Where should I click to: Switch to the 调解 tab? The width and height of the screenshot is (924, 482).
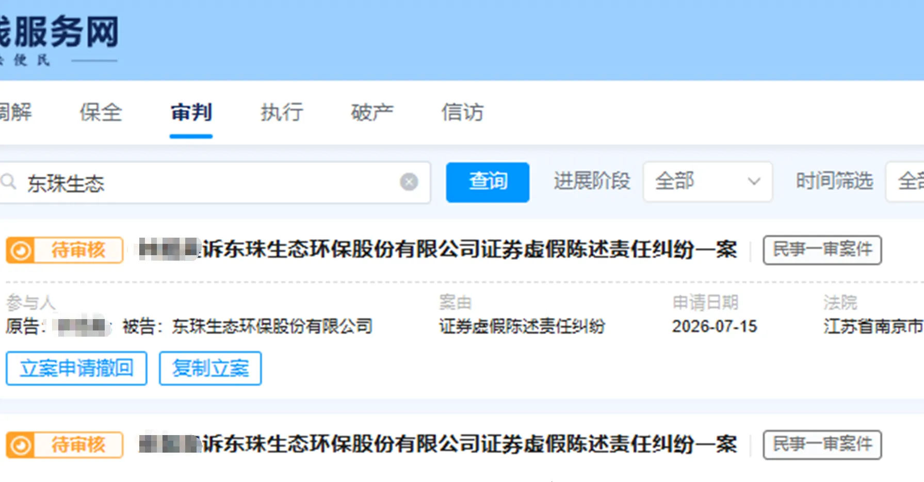[15, 112]
